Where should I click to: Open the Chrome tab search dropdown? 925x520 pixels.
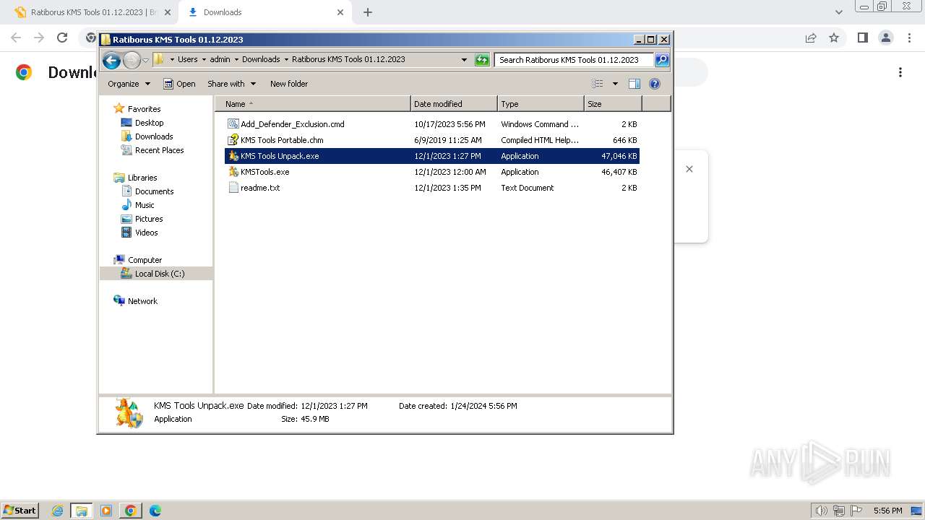click(838, 12)
